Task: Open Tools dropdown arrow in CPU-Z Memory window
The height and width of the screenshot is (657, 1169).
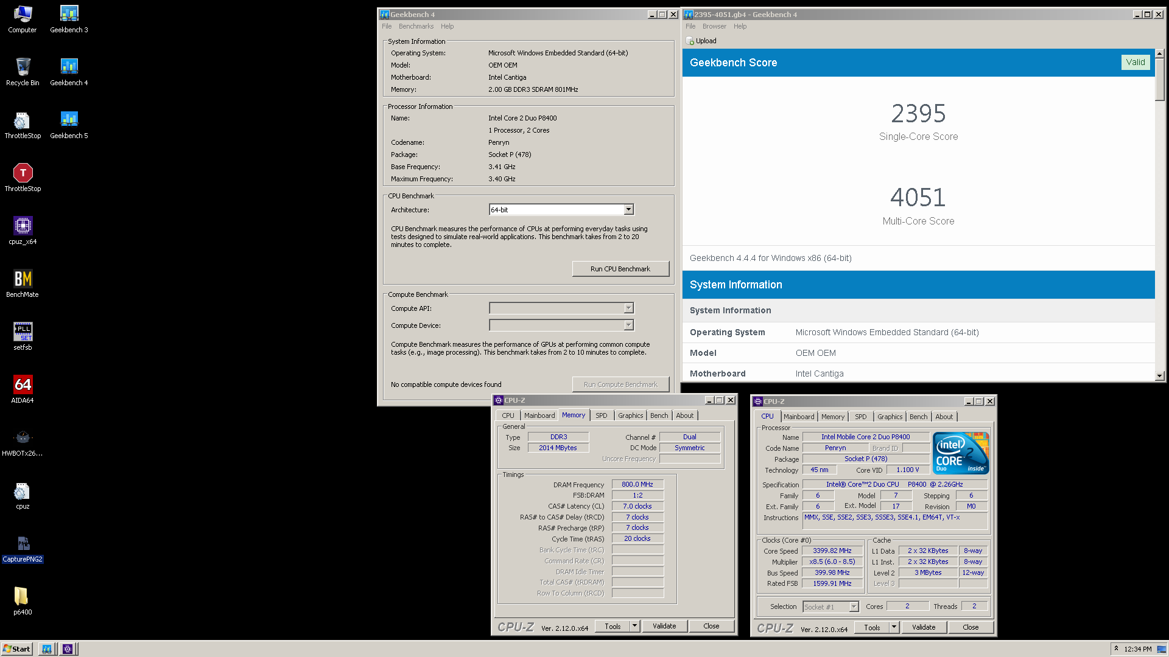Action: [x=634, y=626]
